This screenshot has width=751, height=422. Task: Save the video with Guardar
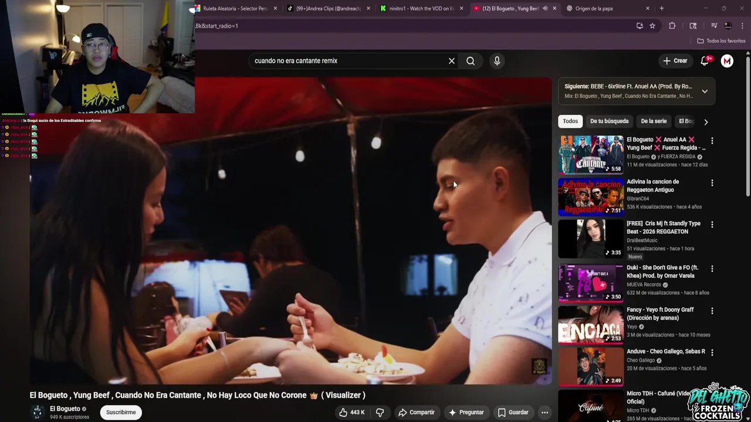point(513,413)
